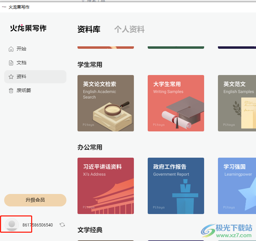Open the 学习强国 Learningpower card
Image resolution: width=256 pixels, height=241 pixels.
[237, 186]
